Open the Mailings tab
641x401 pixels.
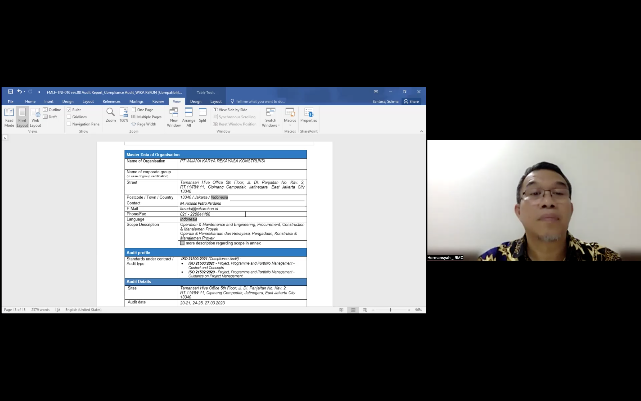[x=136, y=101]
